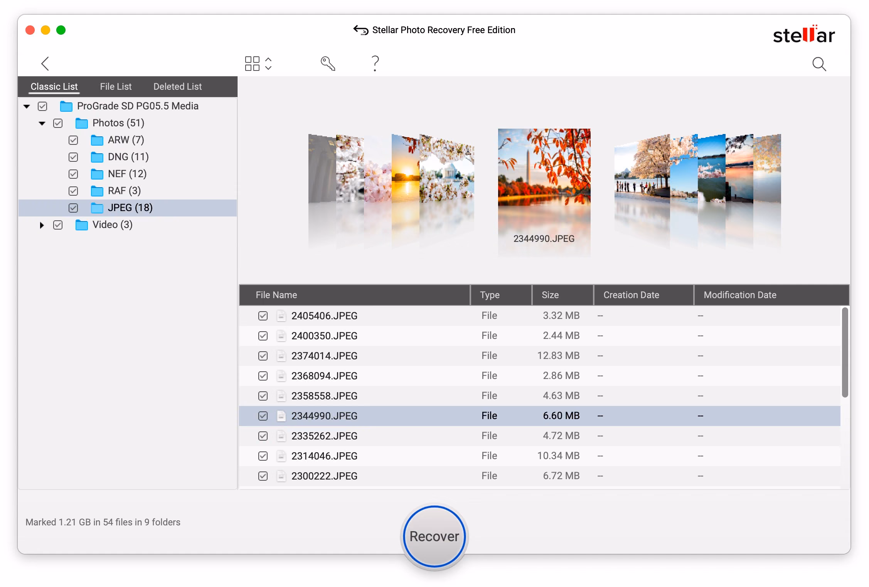Uncheck the RAF (3) checkbox

tap(73, 191)
